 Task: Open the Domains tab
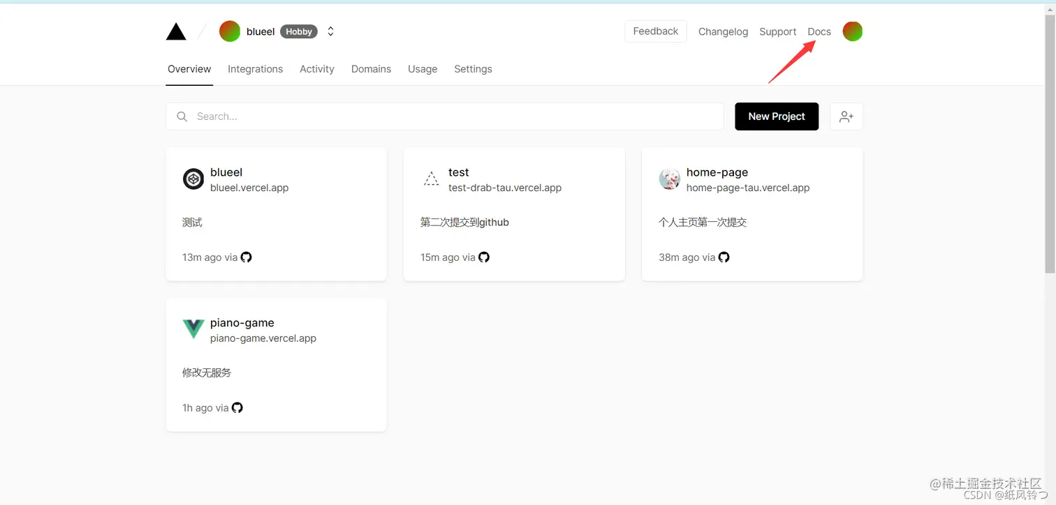click(371, 69)
